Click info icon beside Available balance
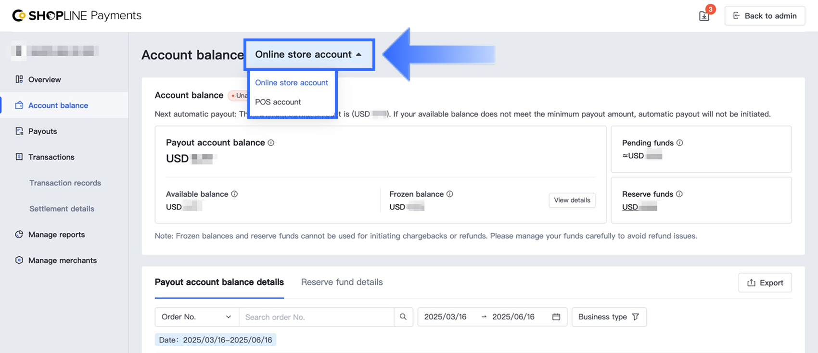The height and width of the screenshot is (353, 818). 234,194
